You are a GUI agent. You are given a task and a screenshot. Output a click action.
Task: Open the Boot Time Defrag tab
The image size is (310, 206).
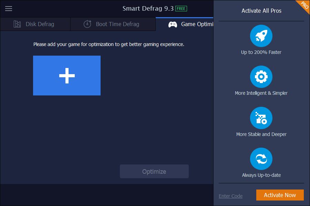click(113, 24)
